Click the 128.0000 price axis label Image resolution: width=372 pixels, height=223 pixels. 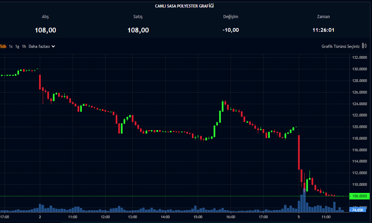pyautogui.click(x=359, y=81)
